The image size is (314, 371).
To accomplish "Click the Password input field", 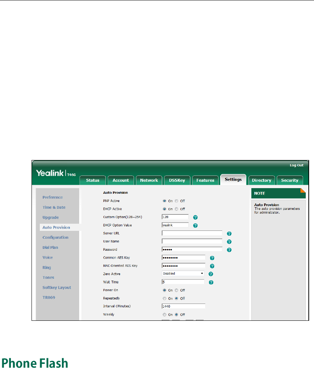I will pos(192,249).
